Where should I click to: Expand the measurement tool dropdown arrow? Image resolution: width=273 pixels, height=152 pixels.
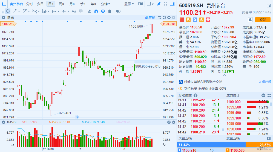pos(58,11)
